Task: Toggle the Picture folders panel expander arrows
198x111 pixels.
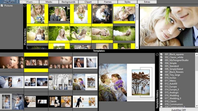Action: [x=25, y=6]
